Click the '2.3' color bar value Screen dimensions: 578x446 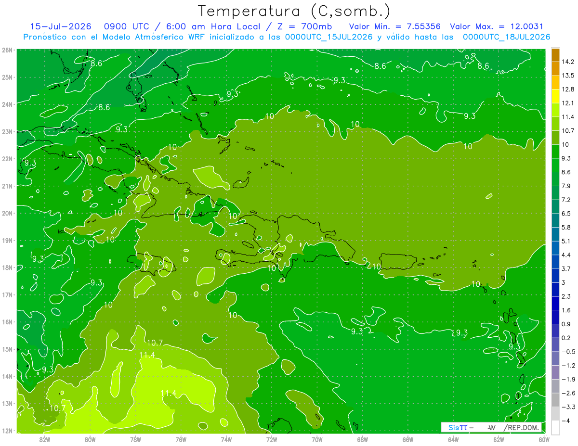click(566, 296)
